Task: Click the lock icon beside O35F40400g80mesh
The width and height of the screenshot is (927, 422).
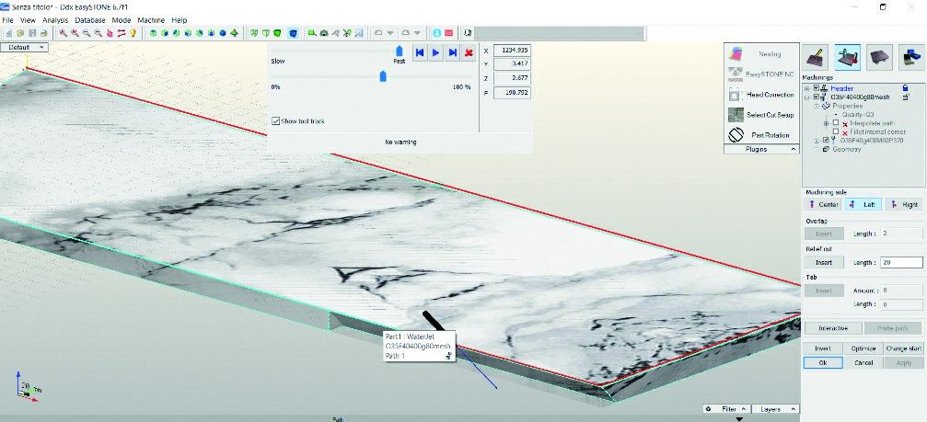Action: point(905,97)
